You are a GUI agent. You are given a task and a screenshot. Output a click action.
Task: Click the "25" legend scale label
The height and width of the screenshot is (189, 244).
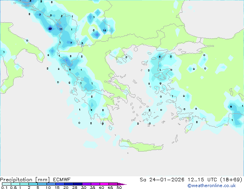[75, 188]
